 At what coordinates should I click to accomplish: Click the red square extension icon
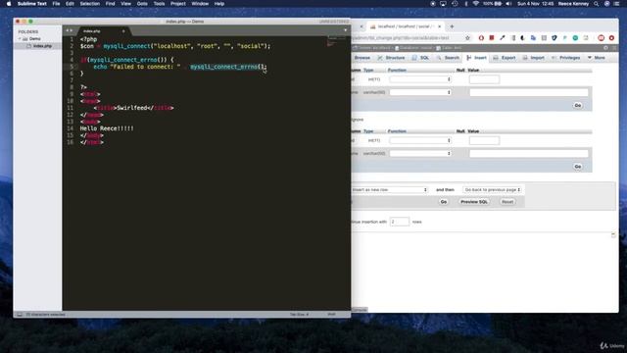tap(492, 37)
